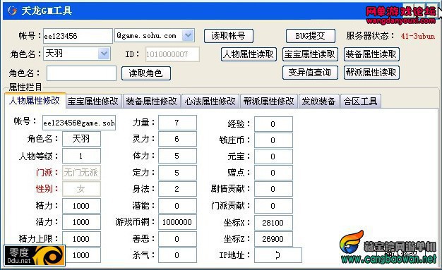Click the 读取角色 button

[145, 73]
